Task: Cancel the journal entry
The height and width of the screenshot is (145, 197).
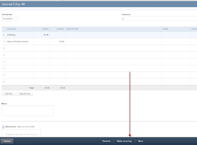Action: tap(7, 141)
